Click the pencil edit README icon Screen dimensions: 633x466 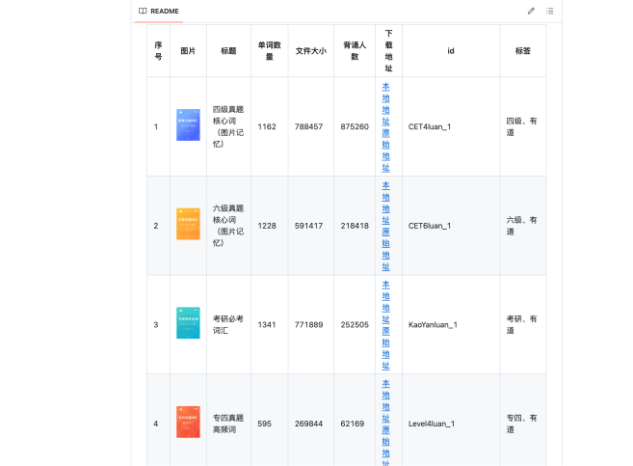(531, 11)
